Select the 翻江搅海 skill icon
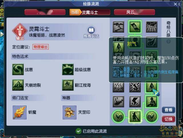The height and width of the screenshot is (138, 183). (x=68, y=85)
